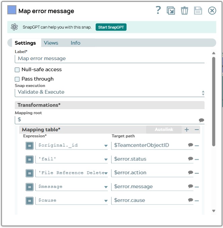
Task: Toggle expression button for $message row
Action: click(x=30, y=187)
